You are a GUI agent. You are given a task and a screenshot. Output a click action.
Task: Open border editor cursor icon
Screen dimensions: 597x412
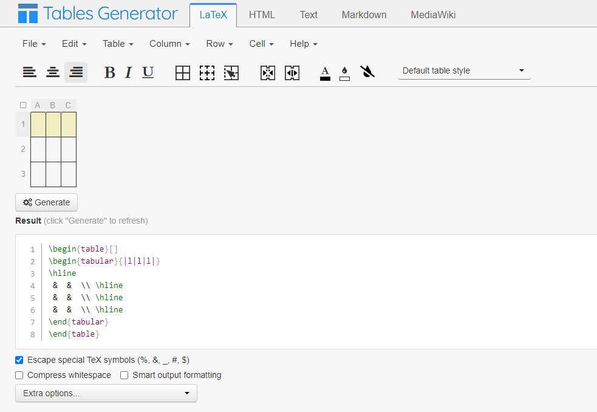click(231, 72)
